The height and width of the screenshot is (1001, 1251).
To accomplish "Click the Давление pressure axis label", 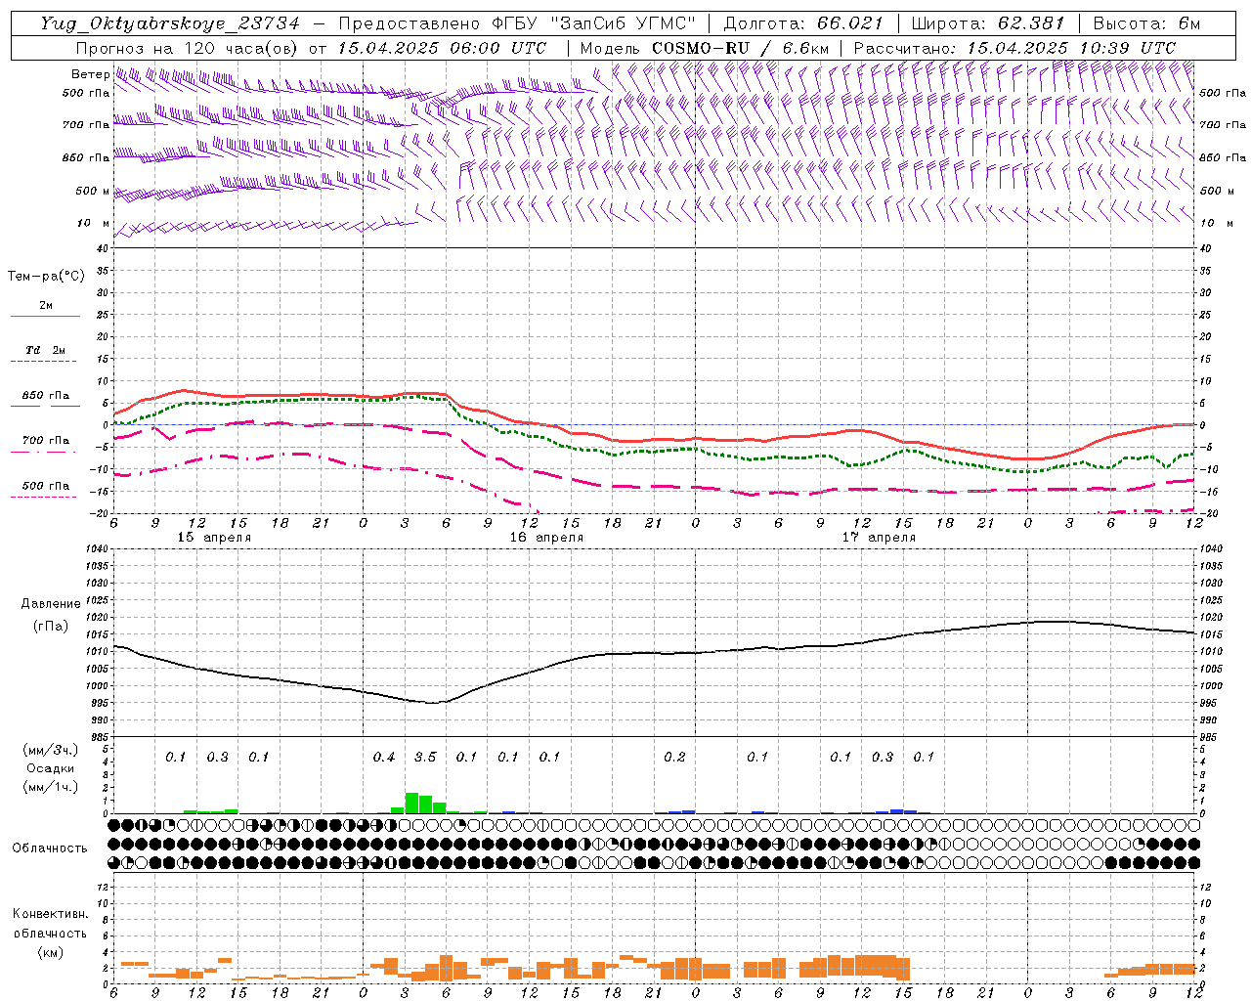I will 51,604.
